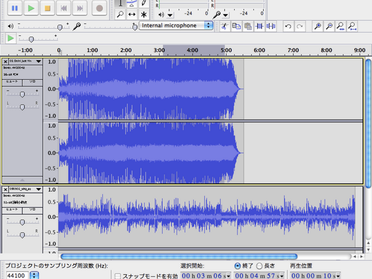Viewport: 372px width, 279px height.
Task: Redo the last undone action
Action: (x=300, y=26)
